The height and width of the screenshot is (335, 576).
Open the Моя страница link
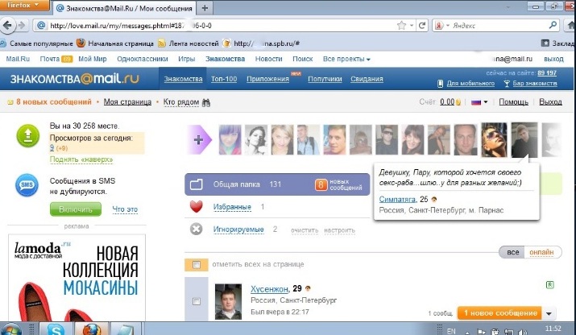127,101
